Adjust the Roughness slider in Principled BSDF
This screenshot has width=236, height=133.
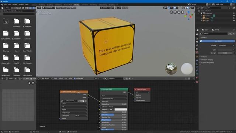114,120
